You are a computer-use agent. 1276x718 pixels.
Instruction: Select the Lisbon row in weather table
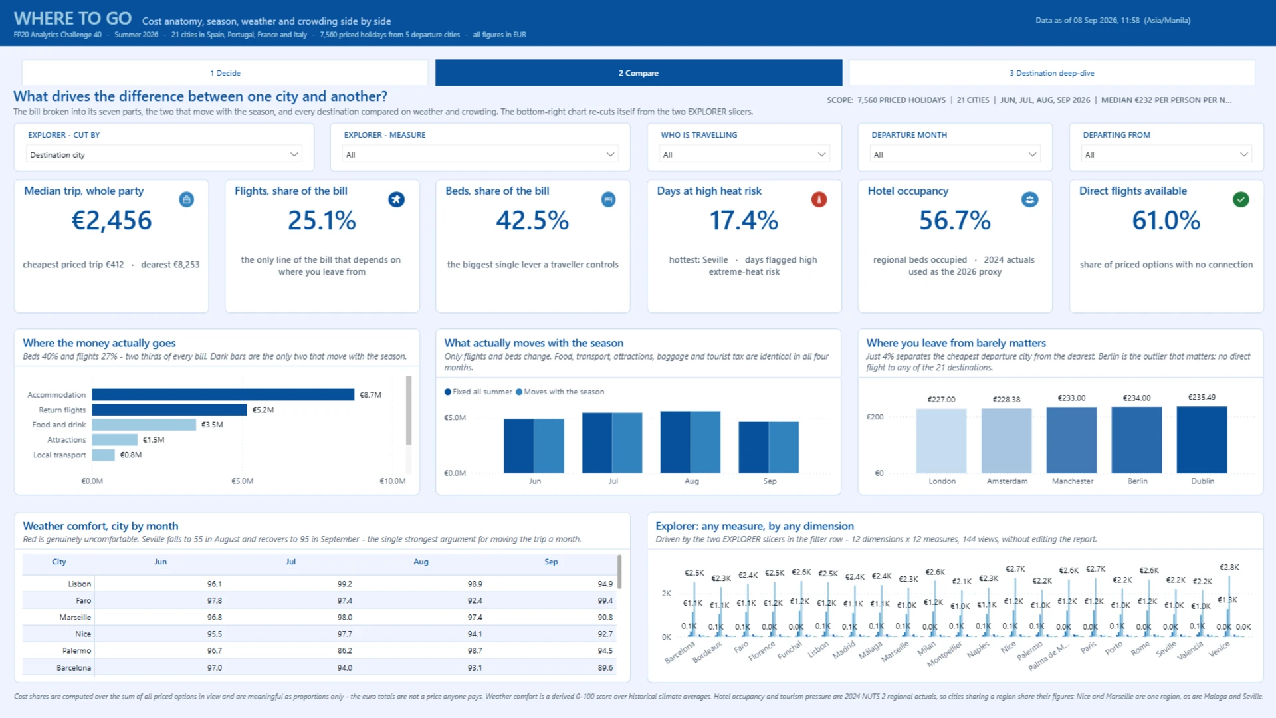tap(320, 584)
